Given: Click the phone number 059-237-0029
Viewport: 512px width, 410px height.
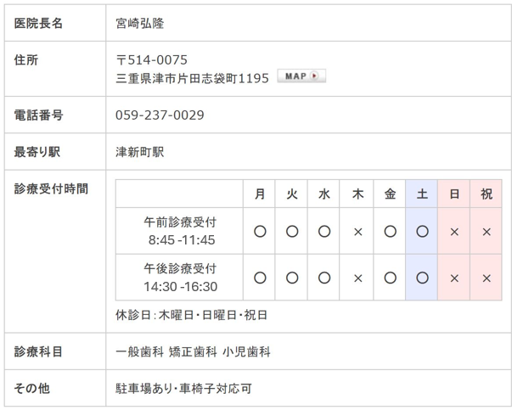Looking at the screenshot, I should tap(160, 115).
